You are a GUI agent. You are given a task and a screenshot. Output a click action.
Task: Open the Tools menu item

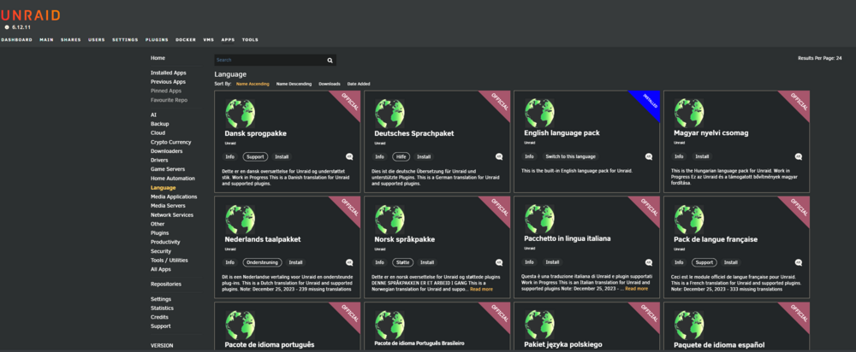tap(250, 40)
